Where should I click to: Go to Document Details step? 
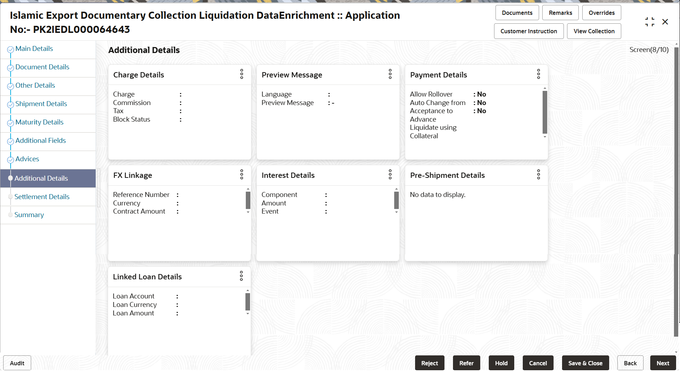[42, 67]
